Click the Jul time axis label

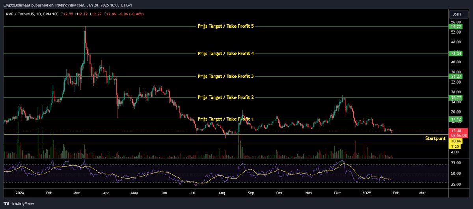pos(193,193)
